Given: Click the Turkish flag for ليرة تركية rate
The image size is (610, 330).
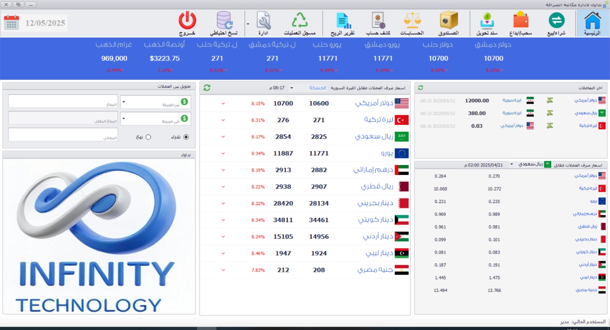Looking at the screenshot, I should (402, 120).
